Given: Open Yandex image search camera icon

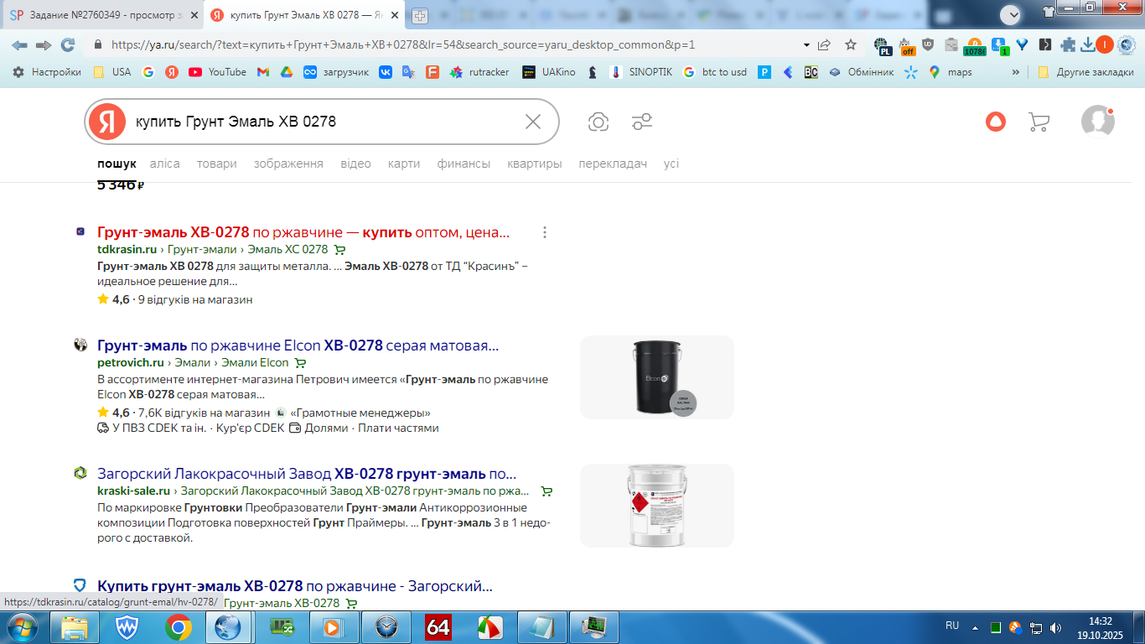Looking at the screenshot, I should [x=598, y=122].
